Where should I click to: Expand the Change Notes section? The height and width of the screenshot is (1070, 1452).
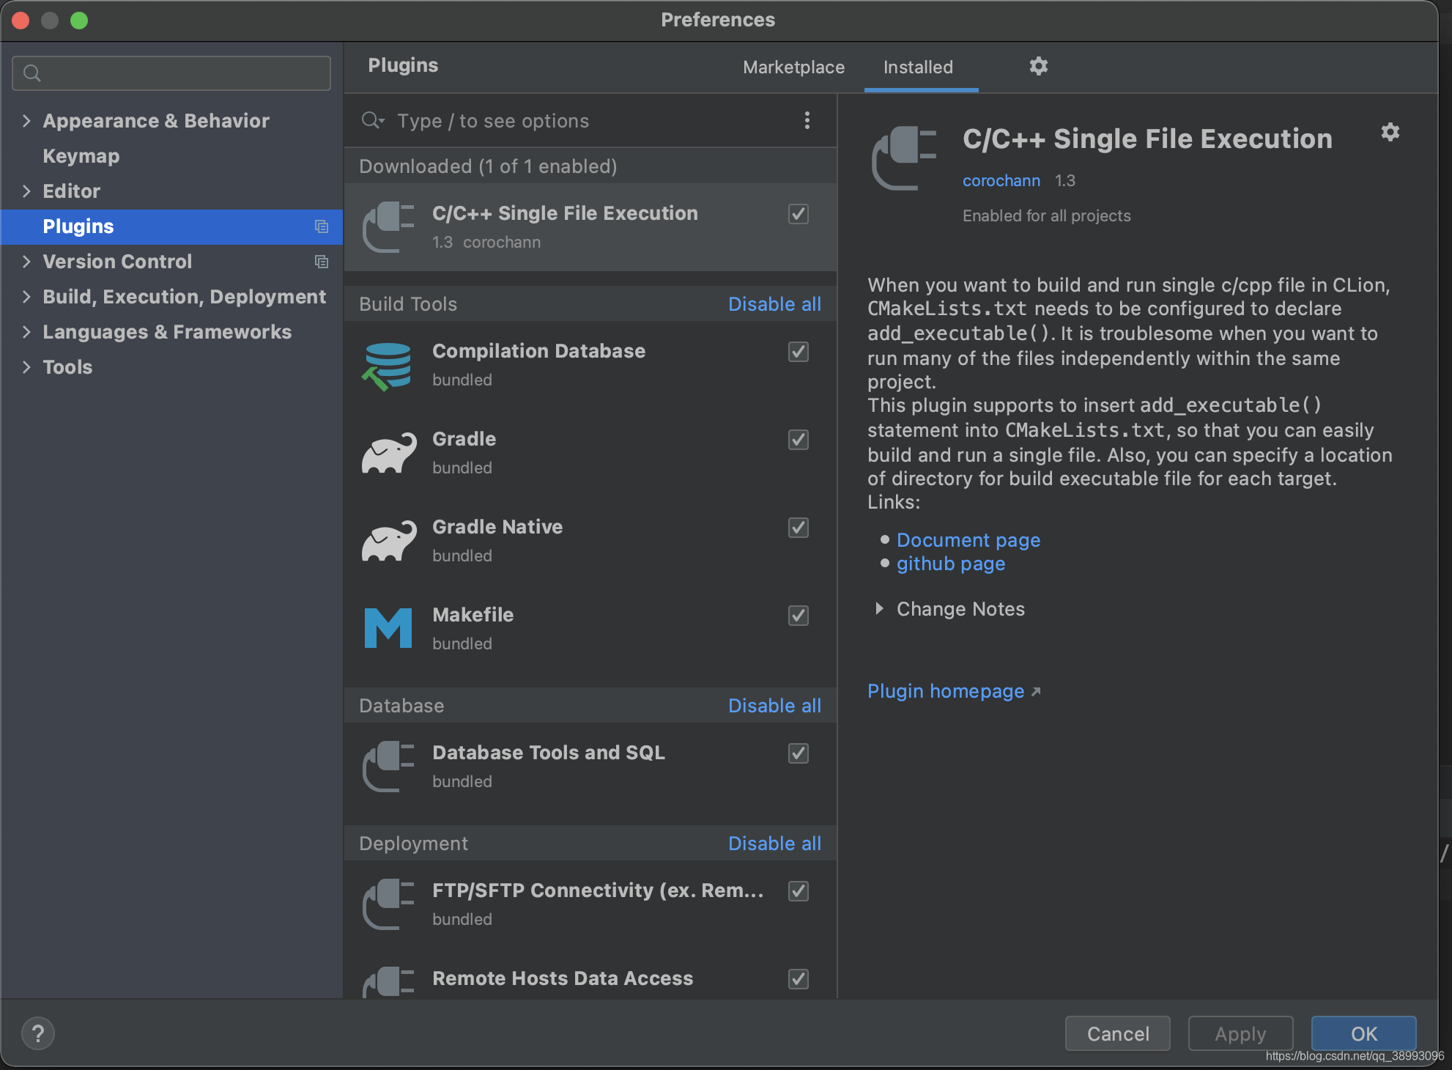(879, 609)
